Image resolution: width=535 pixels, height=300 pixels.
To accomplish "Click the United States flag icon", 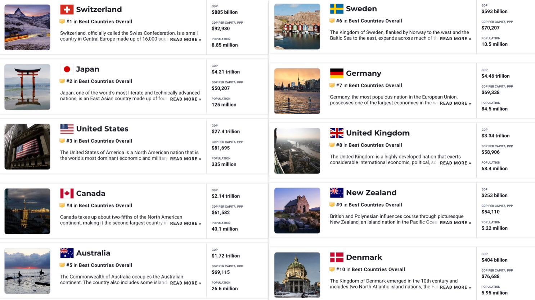I will coord(67,129).
